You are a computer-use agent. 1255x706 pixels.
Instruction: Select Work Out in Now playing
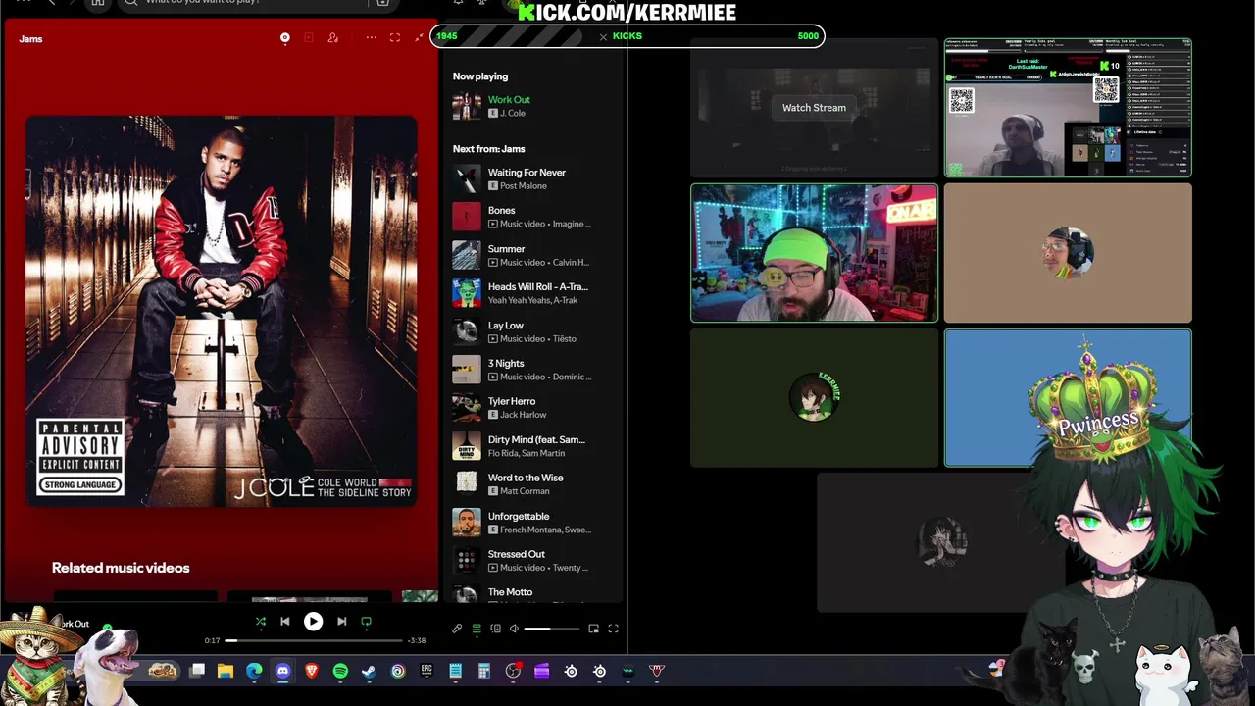[509, 99]
